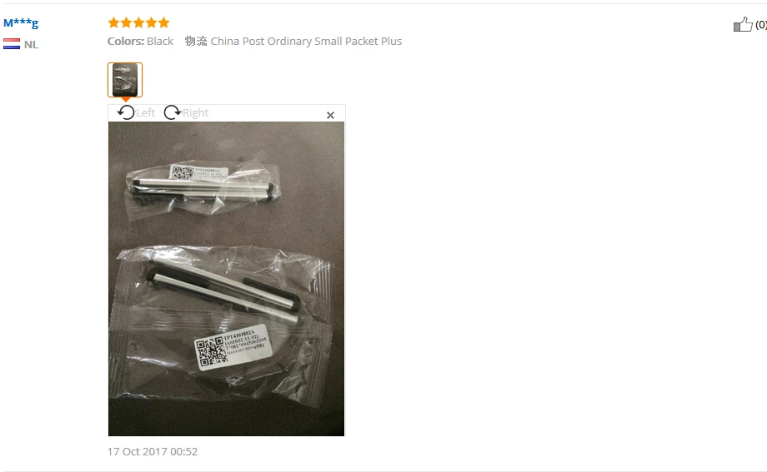This screenshot has height=472, width=767.
Task: Click the QR code on the lower package
Action: point(211,352)
